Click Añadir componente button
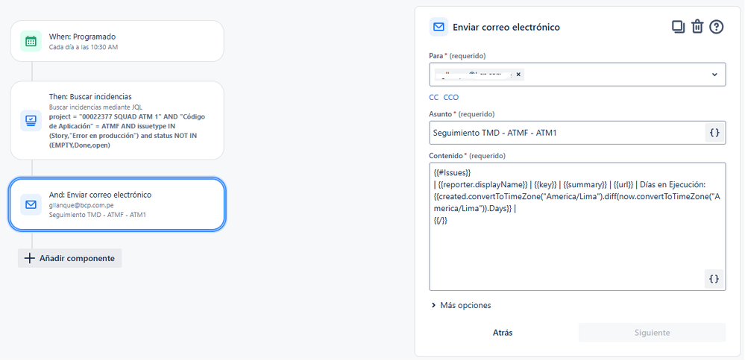Screen dimensions: 745x361 [x=70, y=258]
